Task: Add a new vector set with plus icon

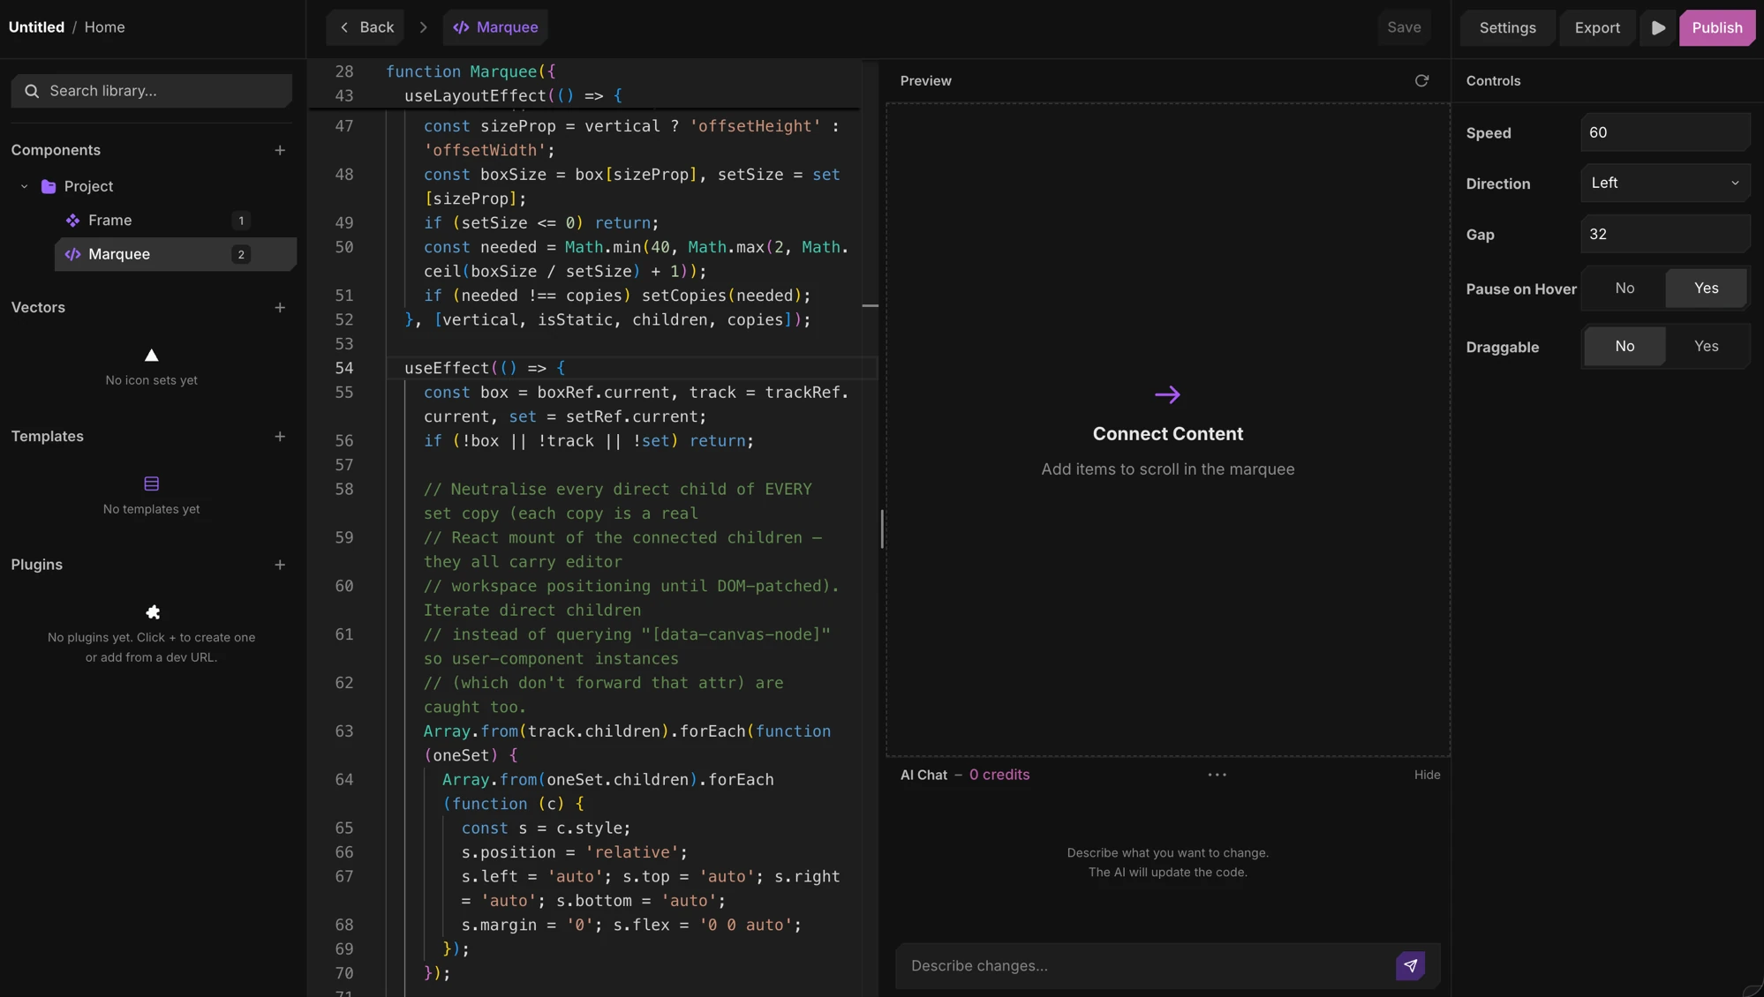Action: click(280, 307)
